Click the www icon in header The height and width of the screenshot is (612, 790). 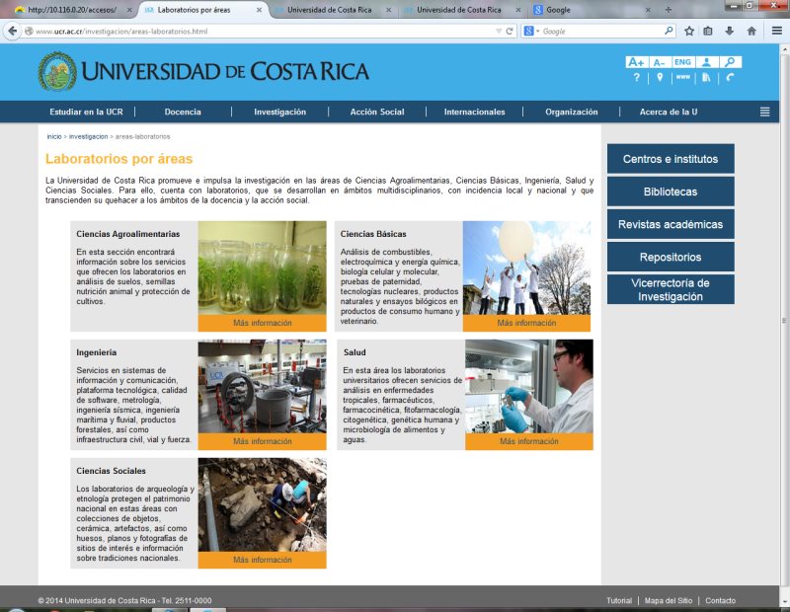point(683,77)
